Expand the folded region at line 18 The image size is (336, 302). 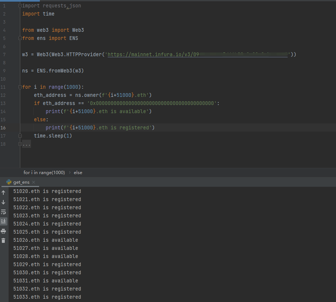[20, 144]
